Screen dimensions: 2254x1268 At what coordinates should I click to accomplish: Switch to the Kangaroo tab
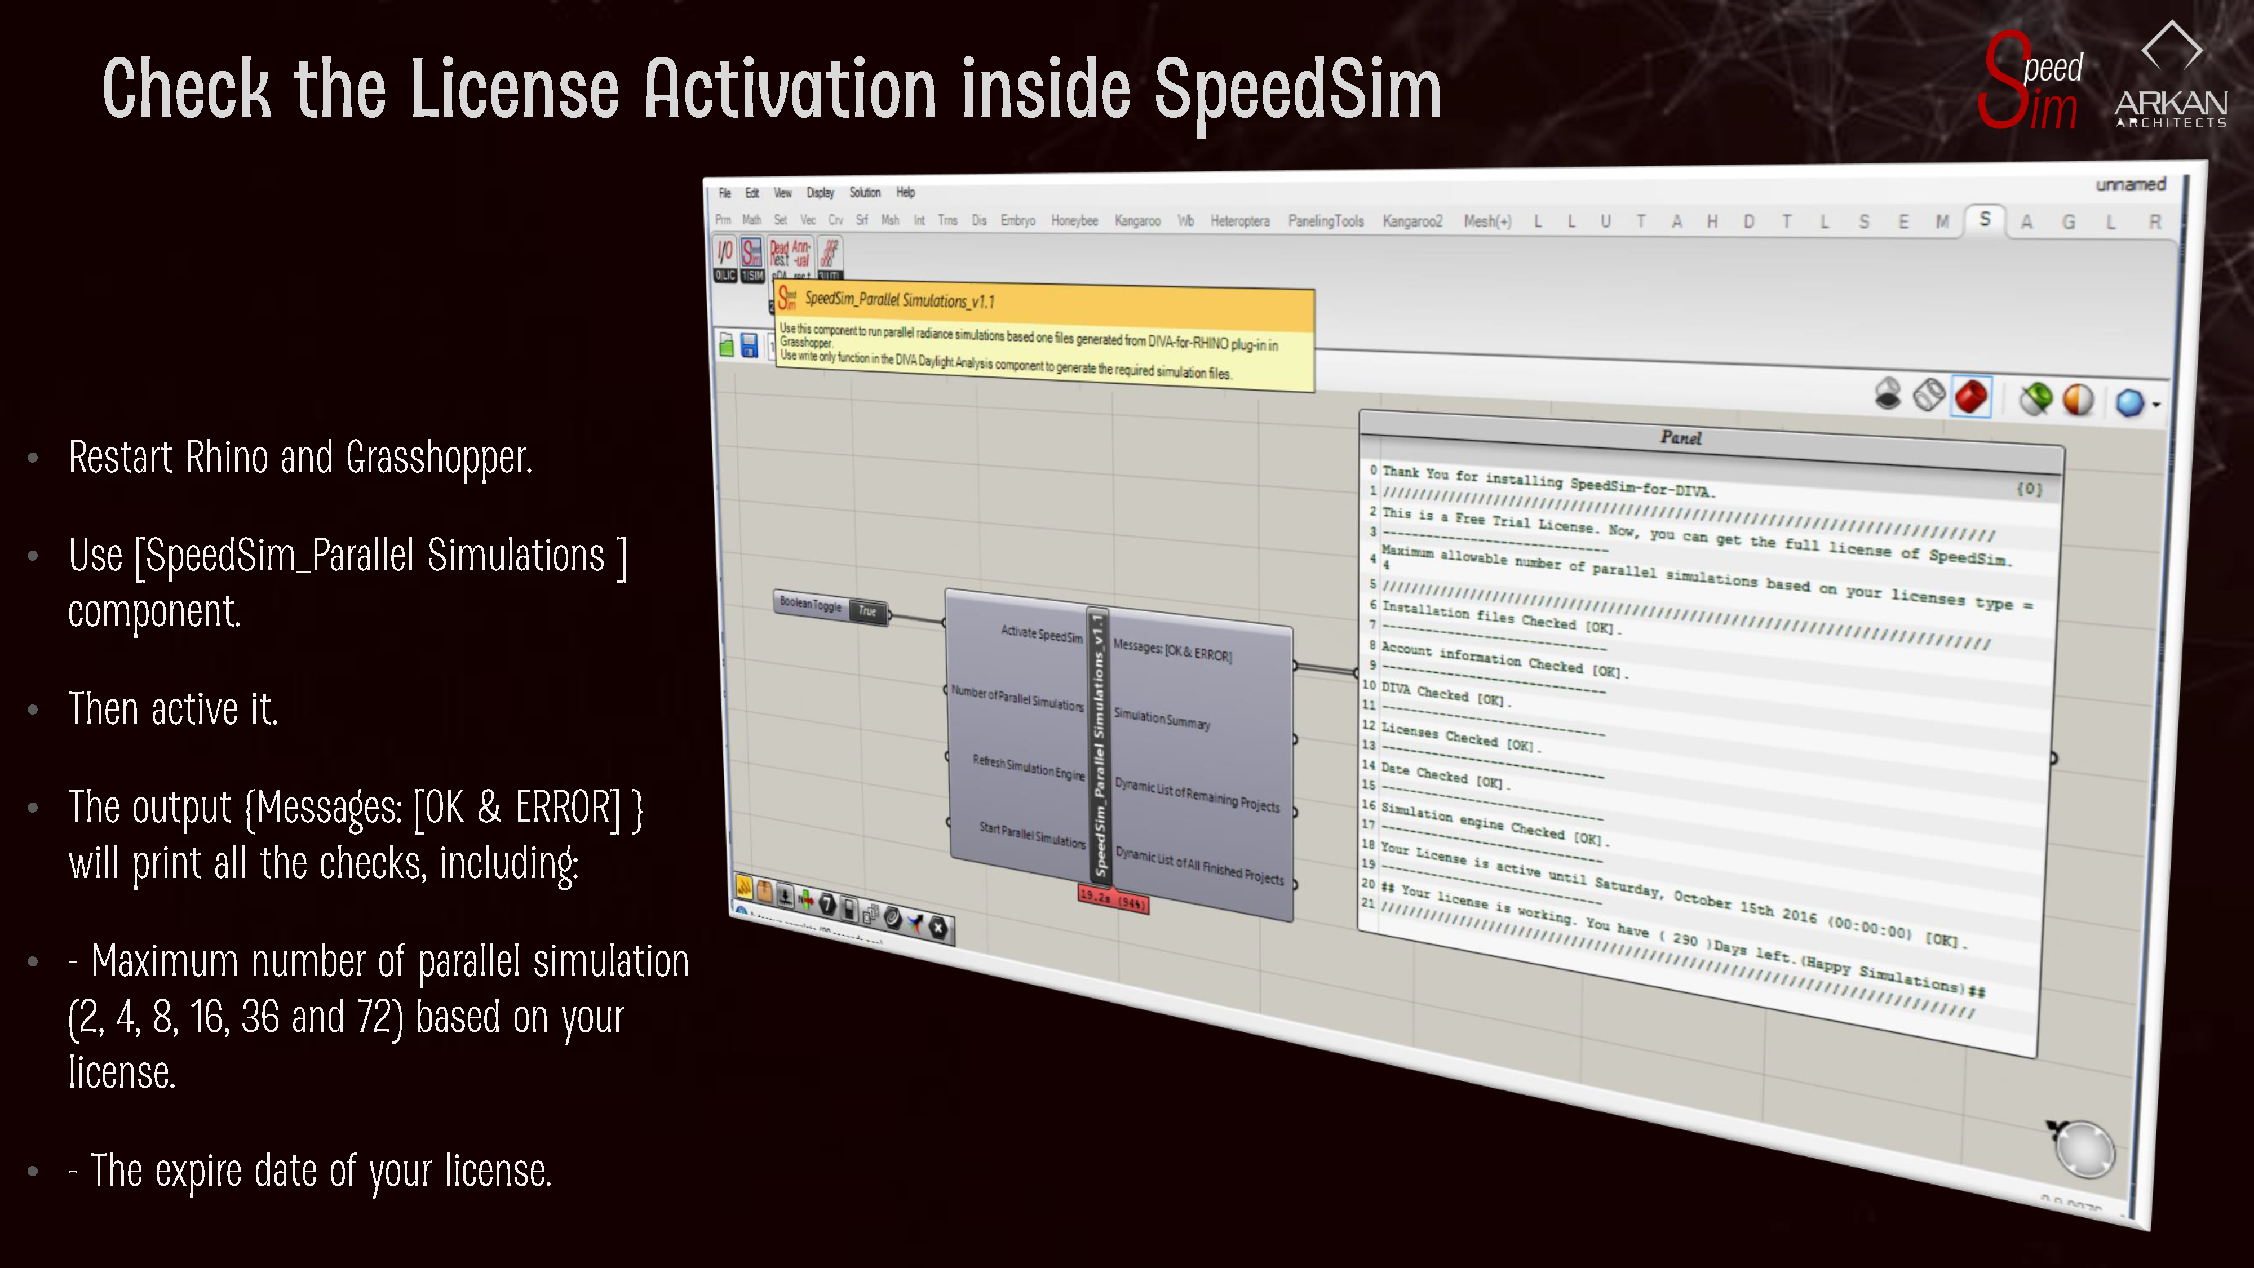(x=1137, y=220)
